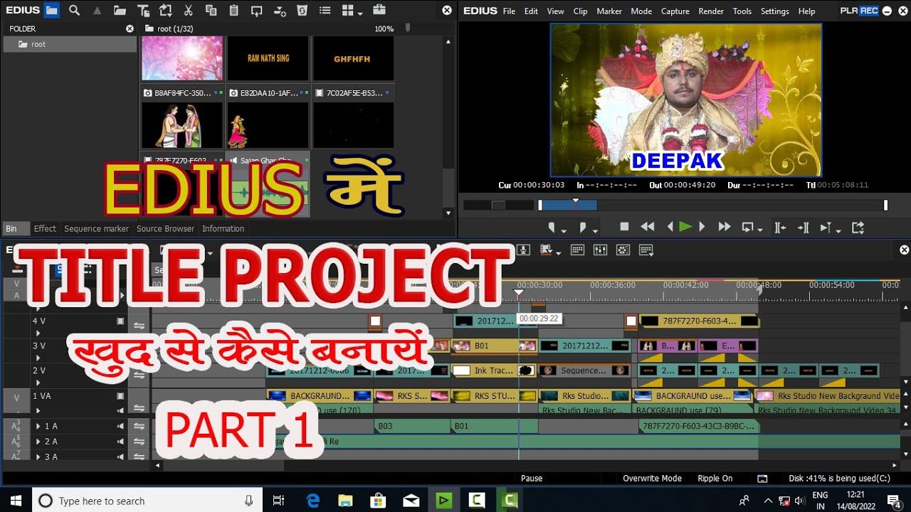Click Add Clip folder icon
The height and width of the screenshot is (512, 911).
click(x=120, y=11)
